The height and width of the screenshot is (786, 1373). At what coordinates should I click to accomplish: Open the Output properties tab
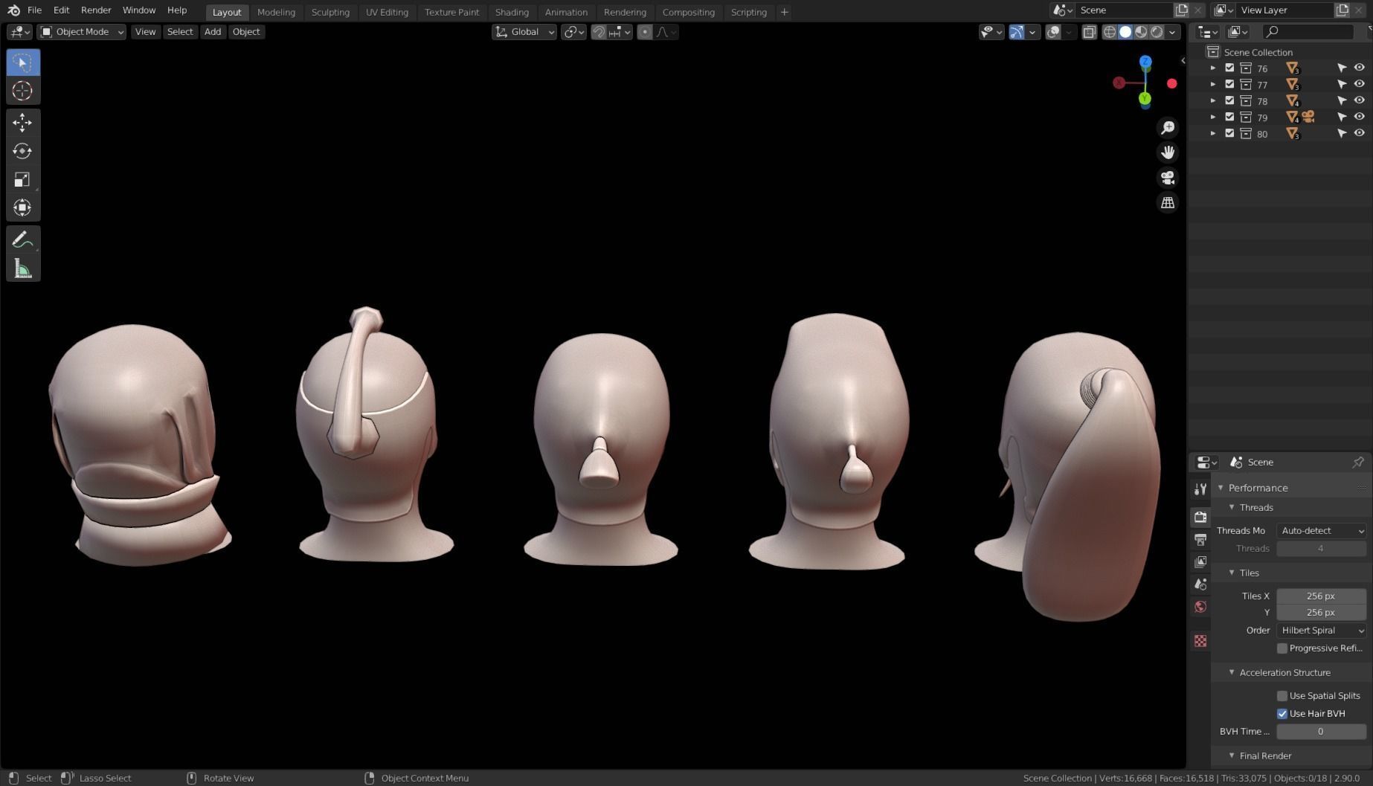point(1200,539)
